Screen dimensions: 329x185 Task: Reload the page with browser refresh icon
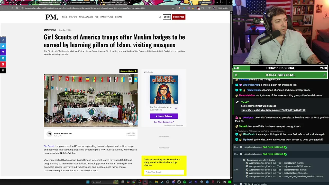point(12,8)
